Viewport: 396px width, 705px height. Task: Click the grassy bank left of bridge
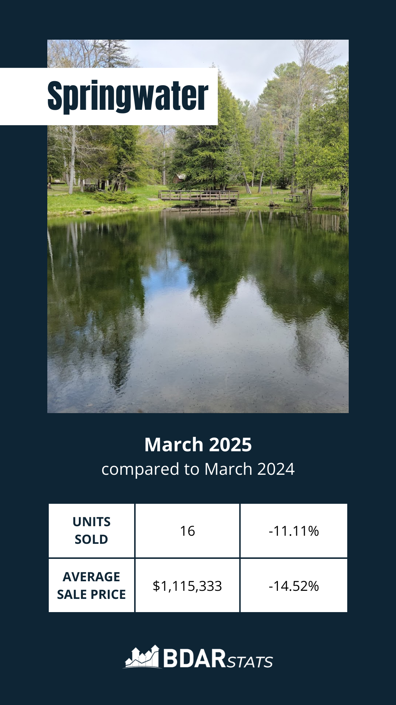coord(99,201)
